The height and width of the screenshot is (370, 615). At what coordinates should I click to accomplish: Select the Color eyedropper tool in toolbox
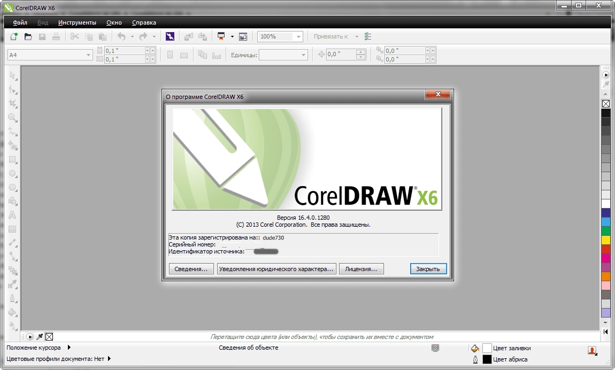(x=12, y=284)
